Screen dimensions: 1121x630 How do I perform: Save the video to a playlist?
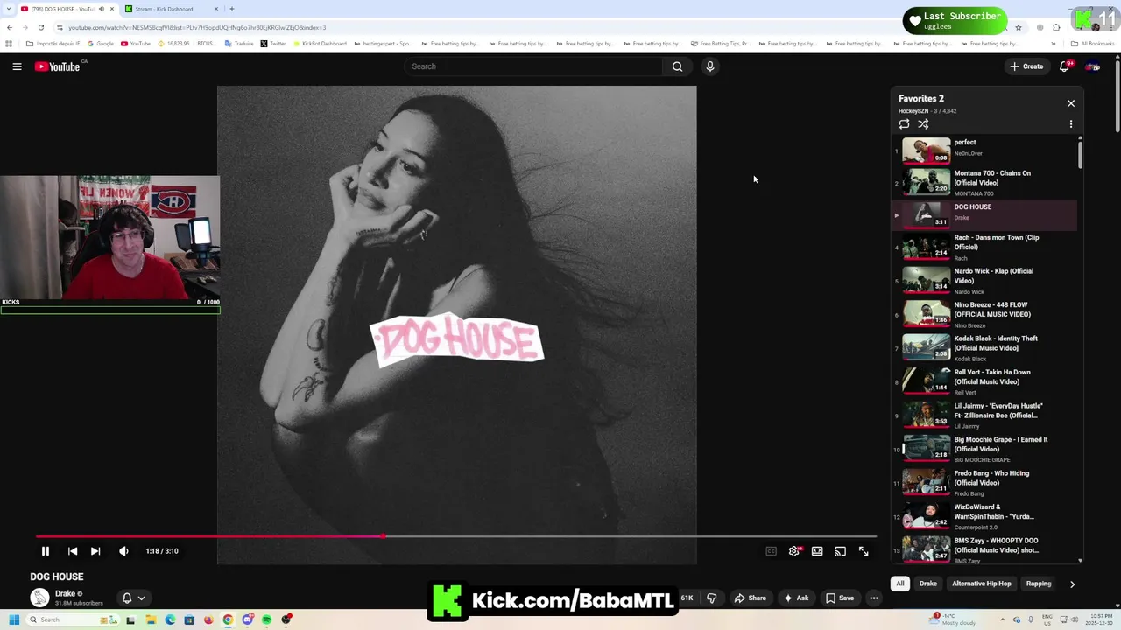tap(840, 598)
